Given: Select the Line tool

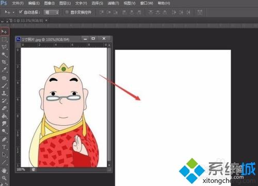Looking at the screenshot, I should pos(4,162).
